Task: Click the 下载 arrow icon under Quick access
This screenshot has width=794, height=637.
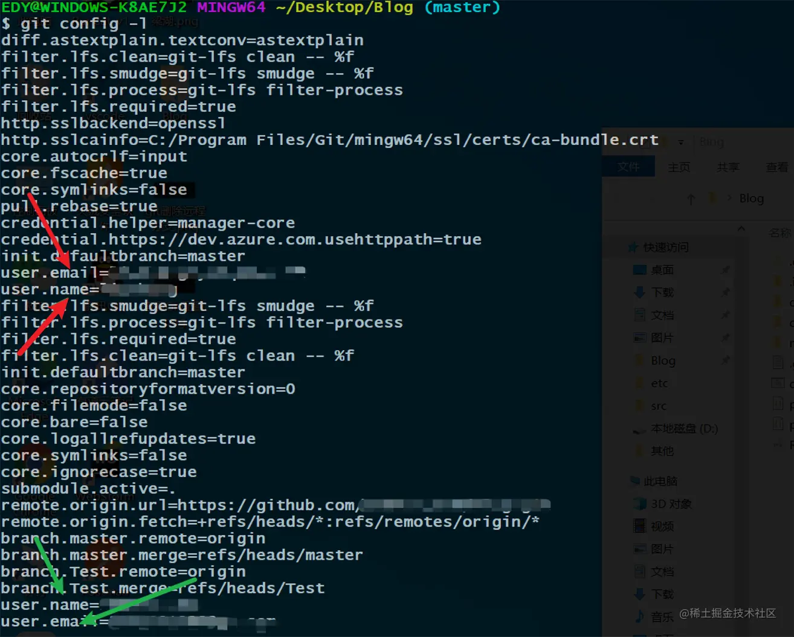Action: click(x=640, y=292)
